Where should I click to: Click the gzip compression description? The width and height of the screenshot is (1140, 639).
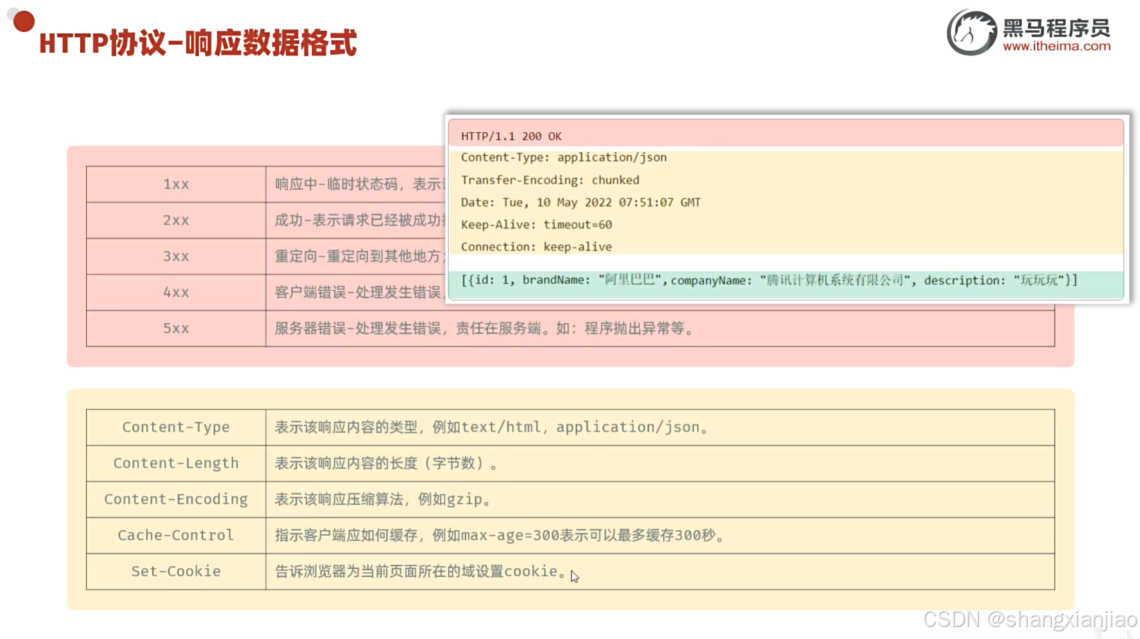[x=383, y=499]
